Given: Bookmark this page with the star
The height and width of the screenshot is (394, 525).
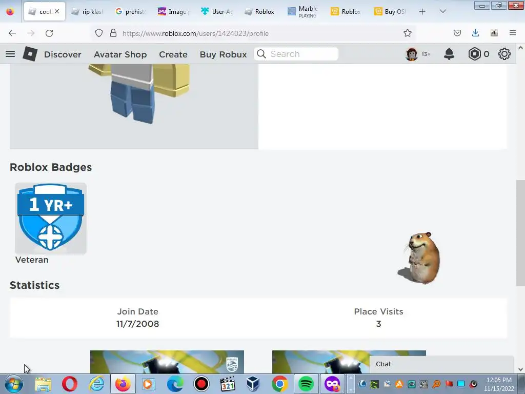Looking at the screenshot, I should pos(408,33).
